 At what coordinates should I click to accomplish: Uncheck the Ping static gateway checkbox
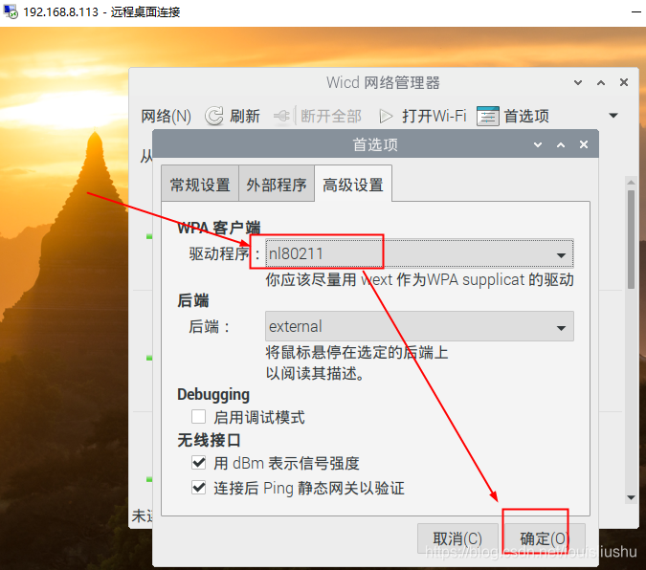point(198,488)
